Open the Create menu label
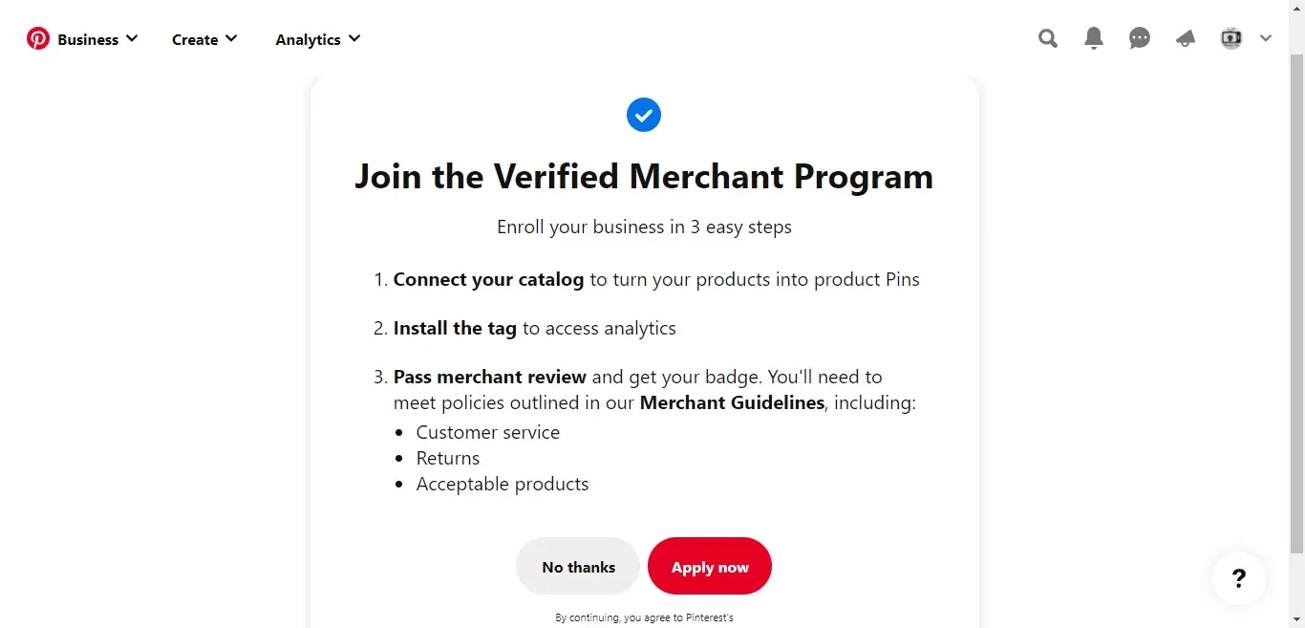The width and height of the screenshot is (1305, 628). pos(195,40)
